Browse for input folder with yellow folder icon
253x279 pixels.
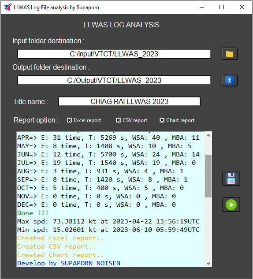(230, 54)
